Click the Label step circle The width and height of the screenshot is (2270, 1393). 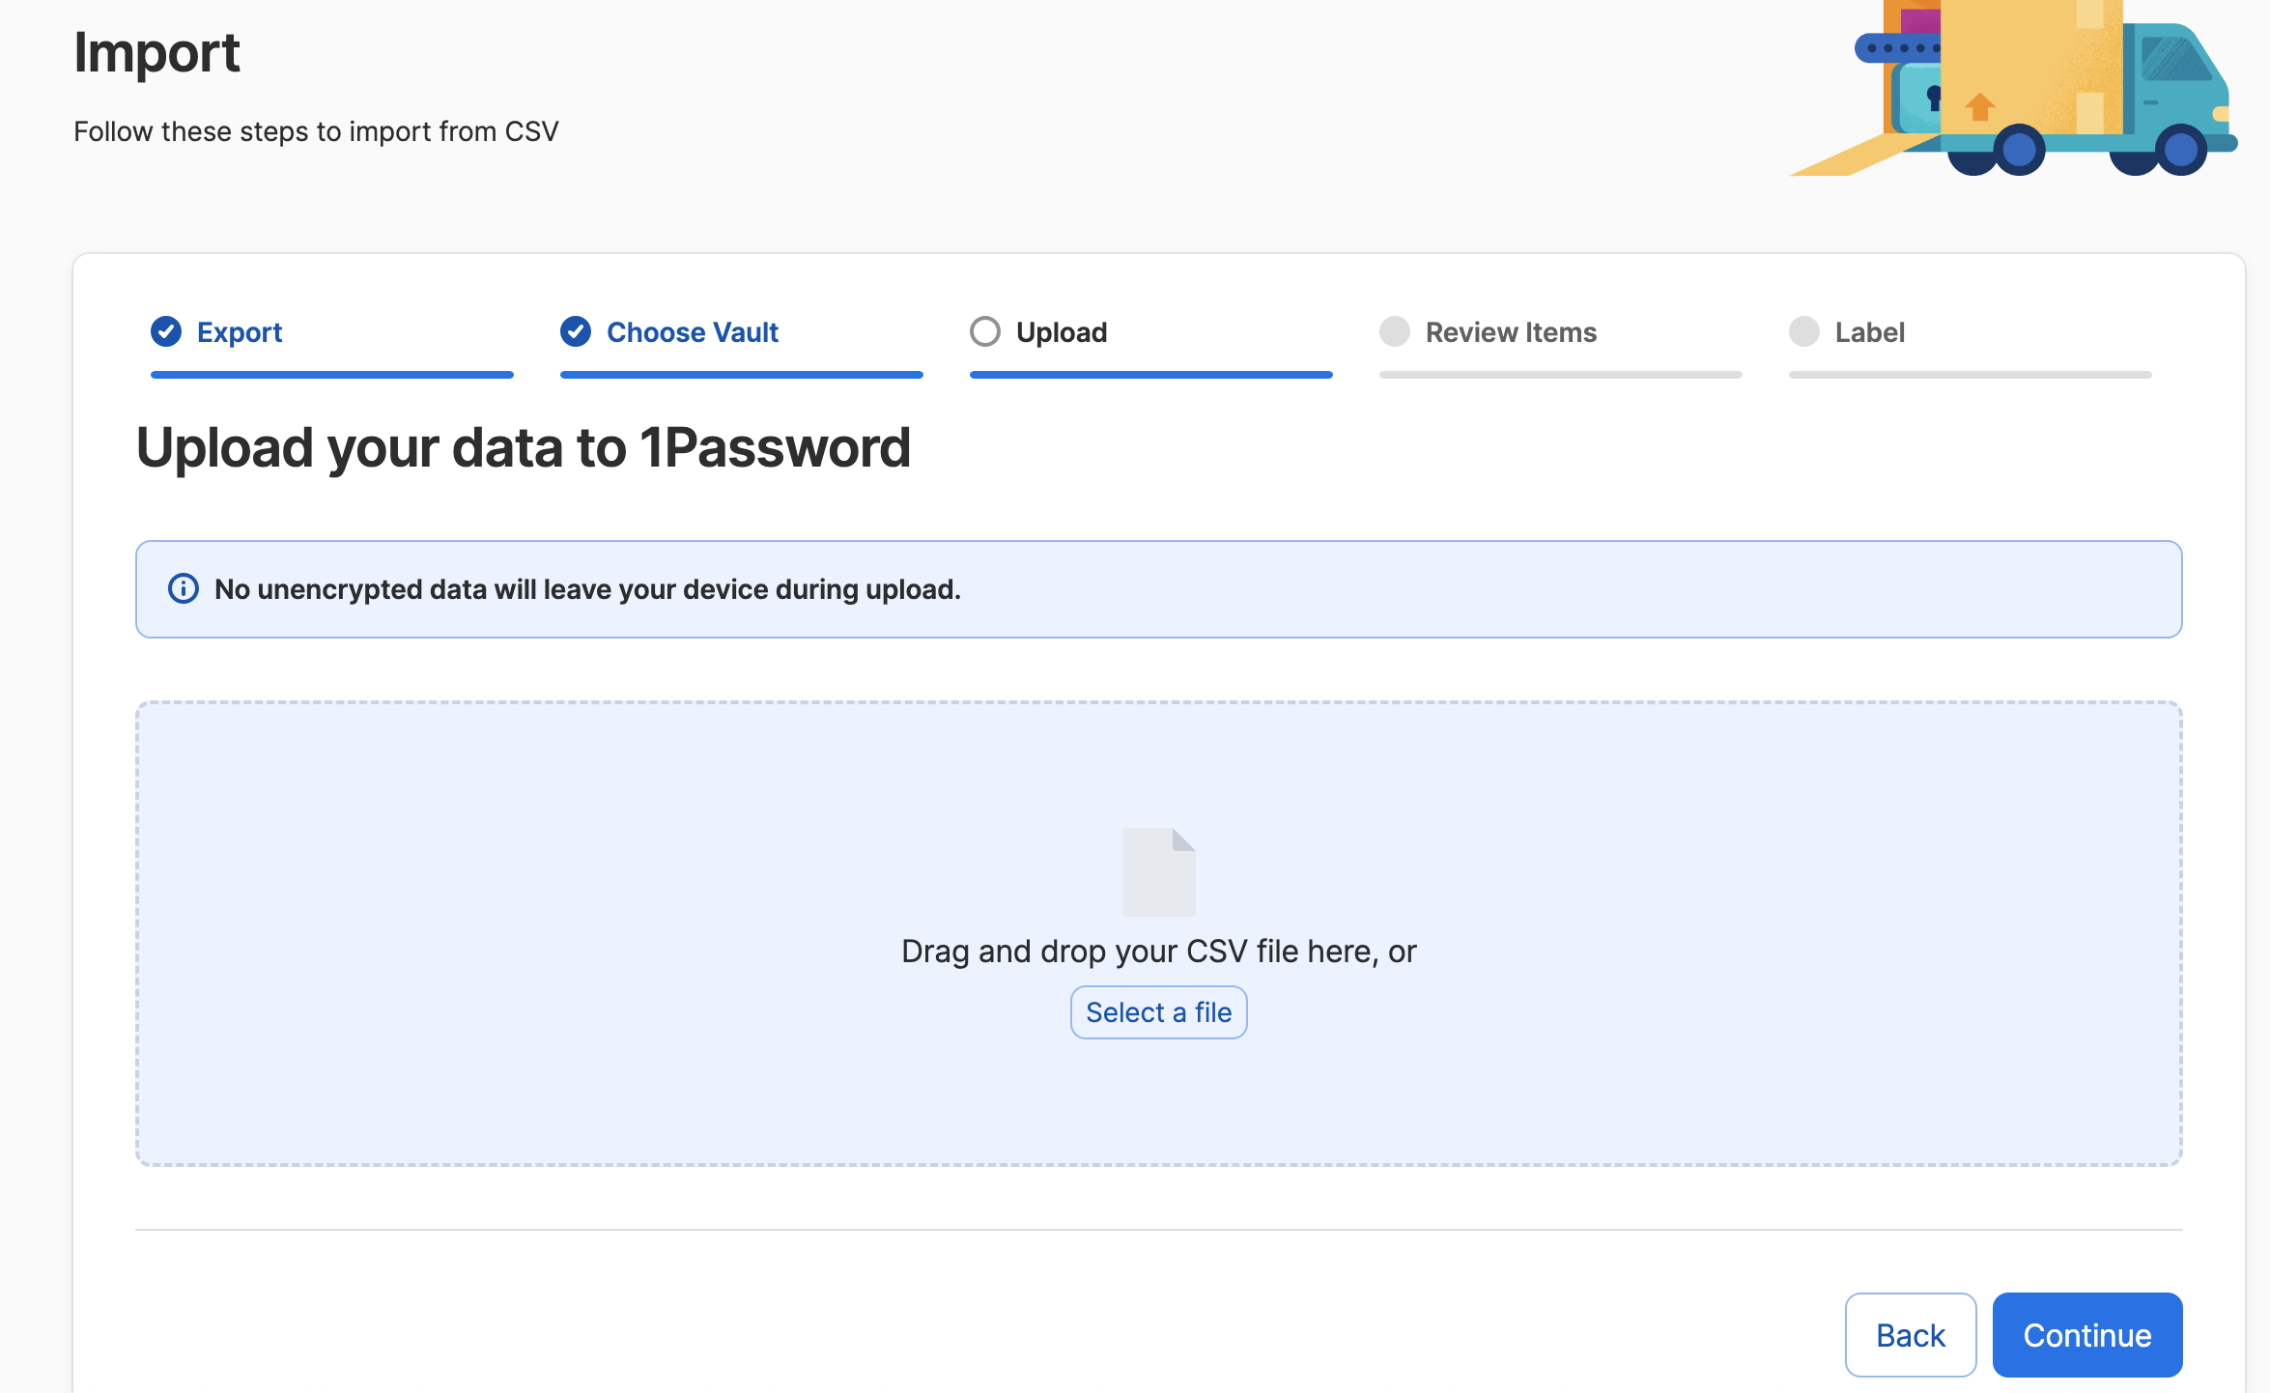[1803, 331]
